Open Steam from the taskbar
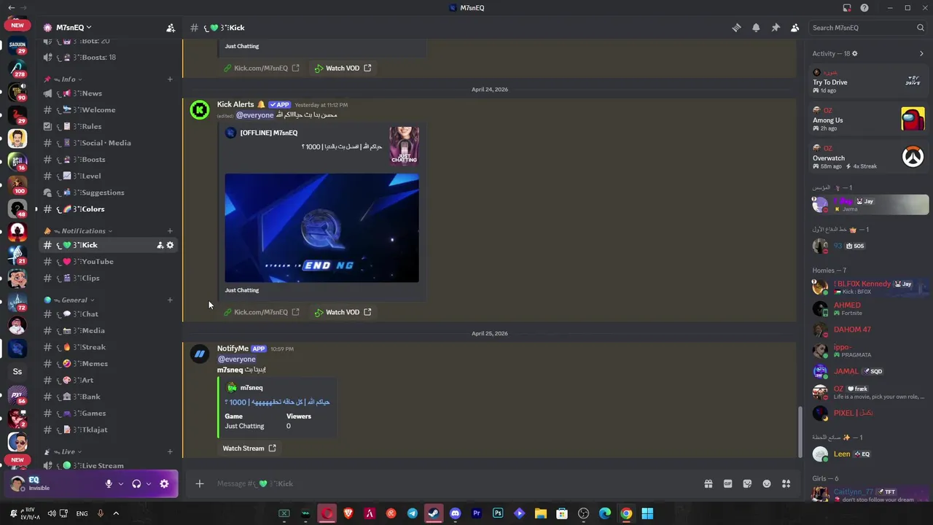 (433, 513)
